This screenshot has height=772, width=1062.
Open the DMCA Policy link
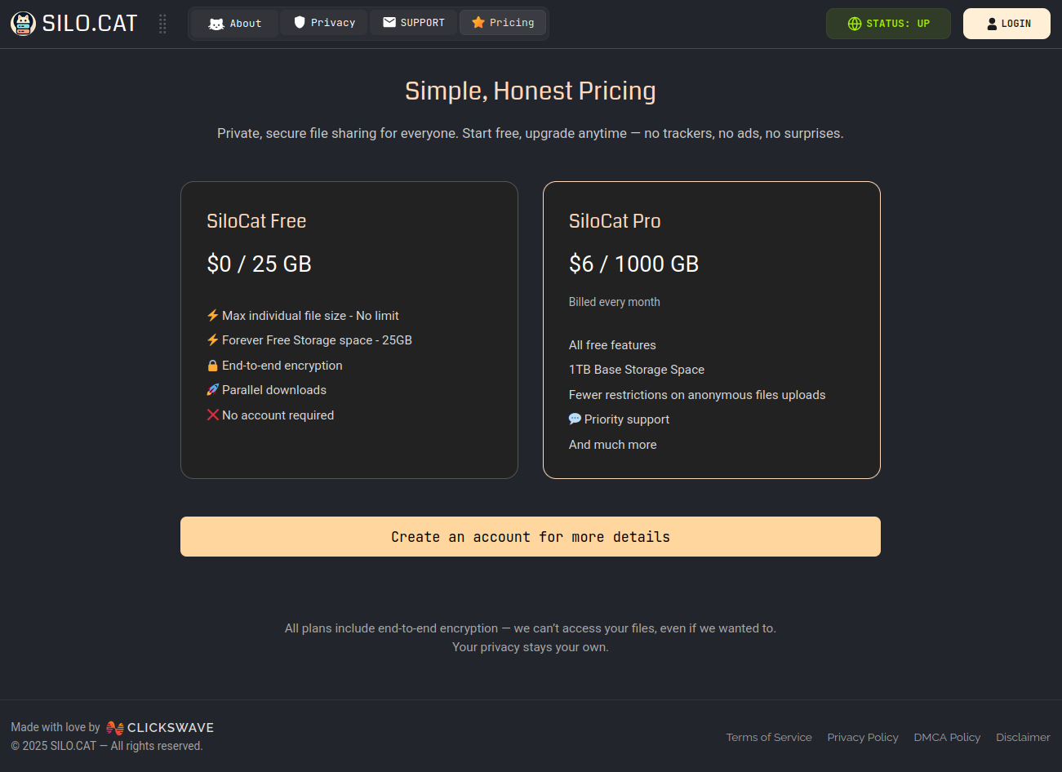tap(947, 737)
